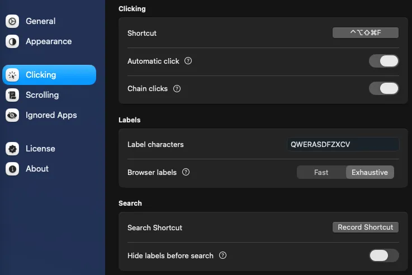This screenshot has height=275, width=412.
Task: Toggle the Chain clicks switch
Action: pyautogui.click(x=383, y=88)
